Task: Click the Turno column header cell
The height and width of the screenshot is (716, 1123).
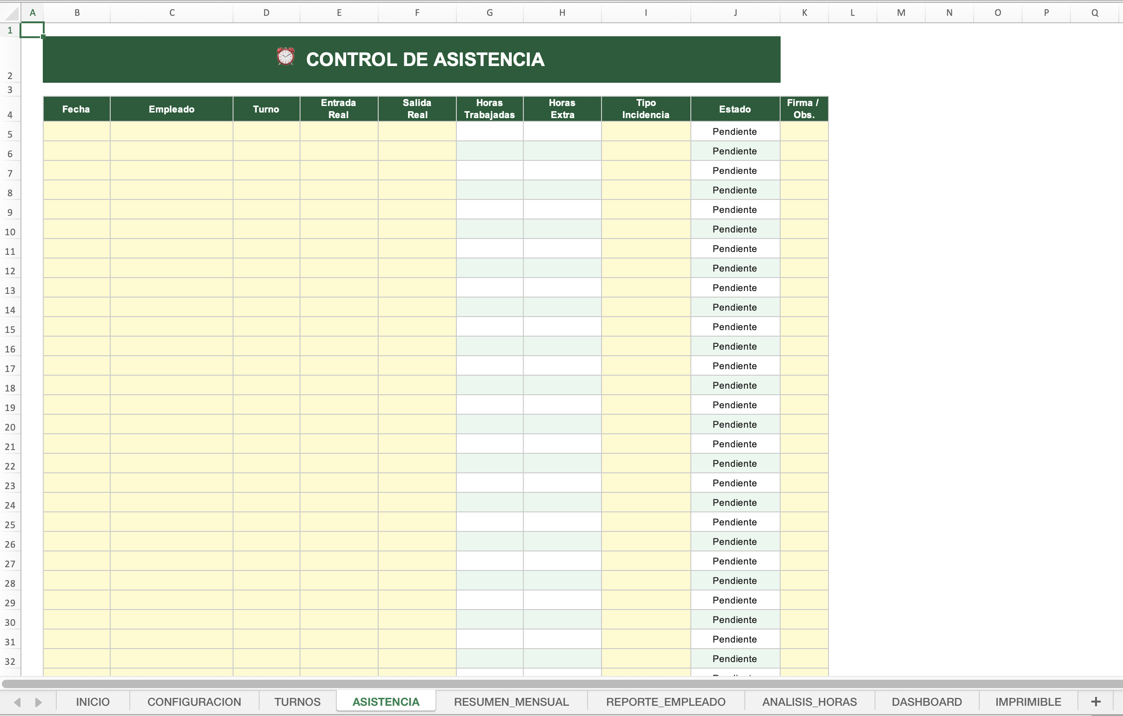Action: click(266, 109)
